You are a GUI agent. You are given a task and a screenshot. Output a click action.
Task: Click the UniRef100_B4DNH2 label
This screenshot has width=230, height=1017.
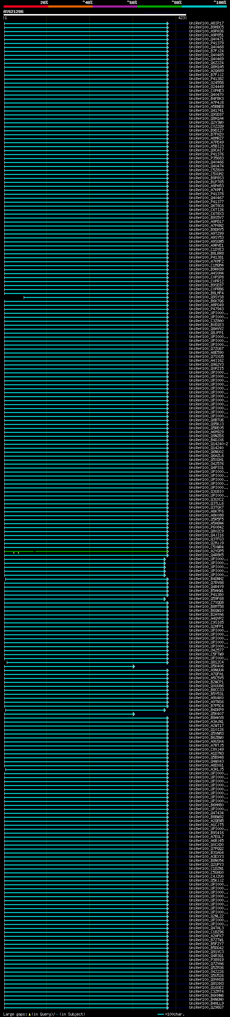point(206,579)
